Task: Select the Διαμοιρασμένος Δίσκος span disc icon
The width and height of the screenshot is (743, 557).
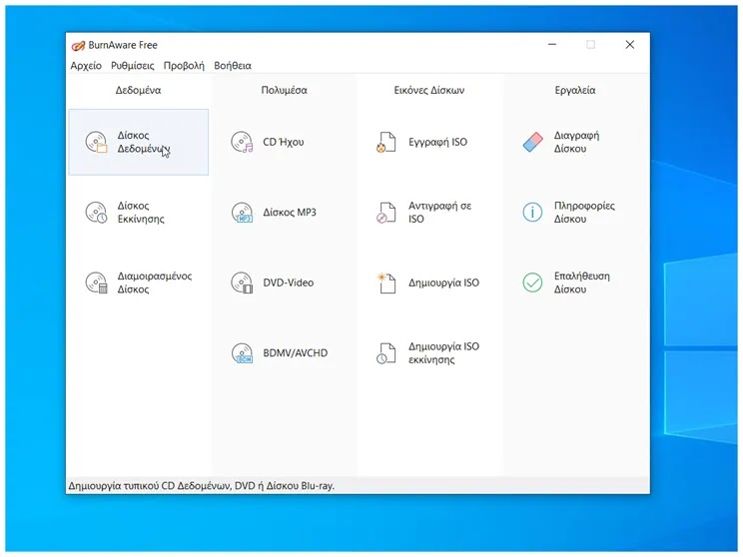Action: coord(96,282)
